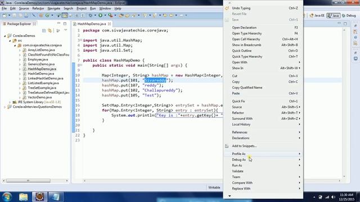Click the Back navigation arrow in toolbar
Screen dimensions: 360x202
point(171,15)
